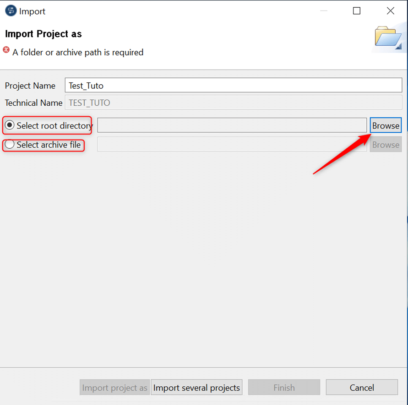Click 'A folder or archive path is required' message
This screenshot has width=408, height=405.
click(78, 52)
